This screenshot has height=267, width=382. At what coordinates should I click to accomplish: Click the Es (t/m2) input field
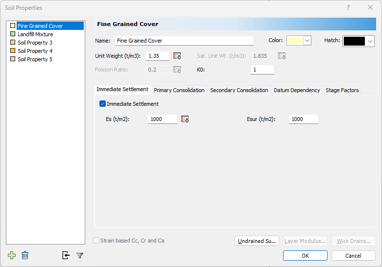click(x=163, y=119)
